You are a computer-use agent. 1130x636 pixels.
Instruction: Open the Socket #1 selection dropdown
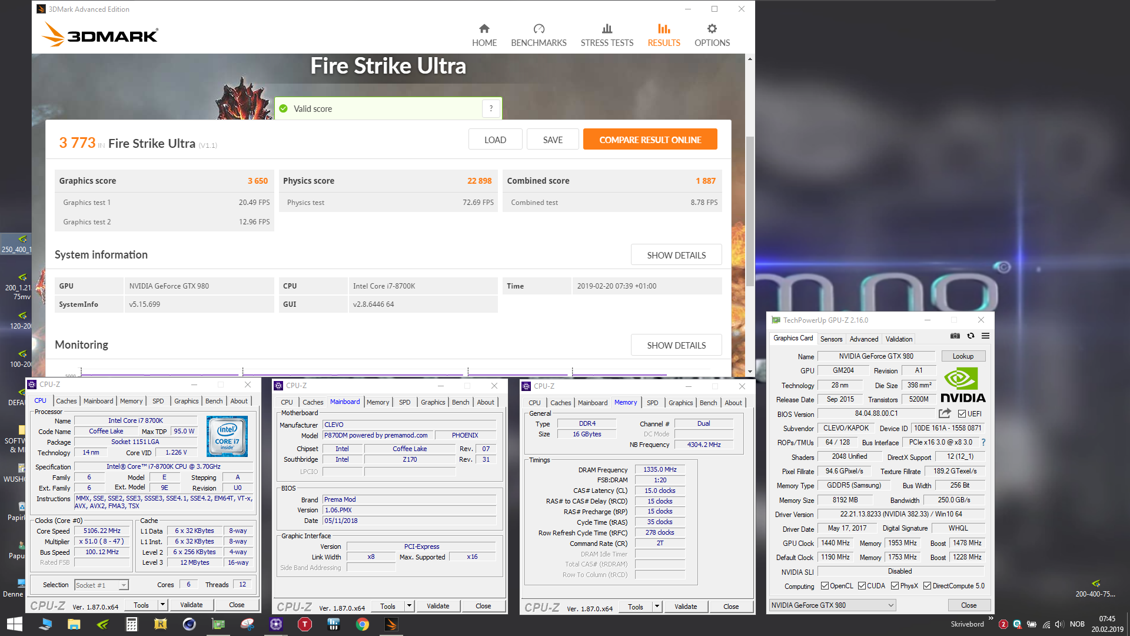101,585
